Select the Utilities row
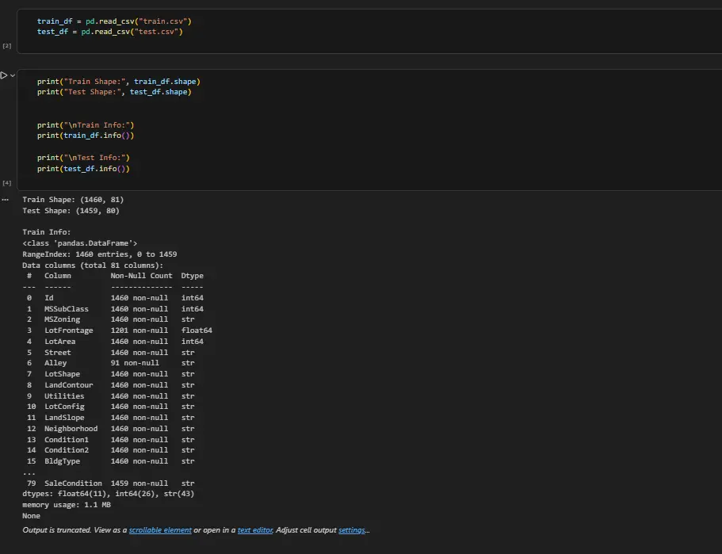Image resolution: width=722 pixels, height=554 pixels. (x=110, y=396)
